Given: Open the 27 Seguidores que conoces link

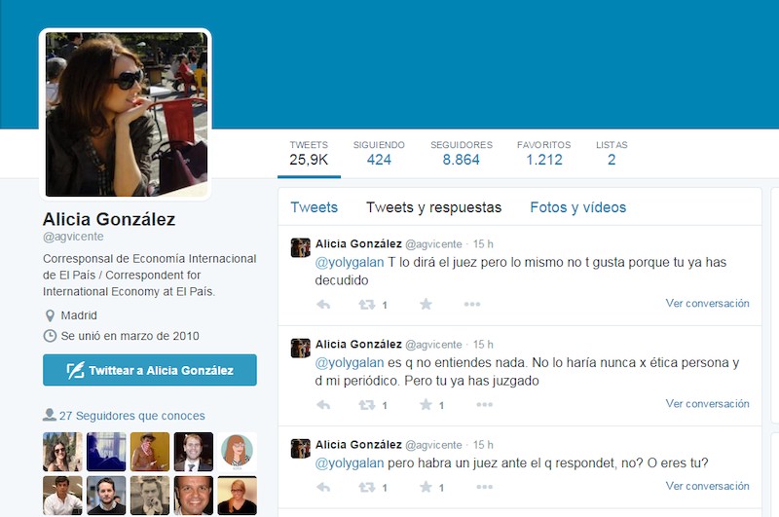Looking at the screenshot, I should (131, 416).
